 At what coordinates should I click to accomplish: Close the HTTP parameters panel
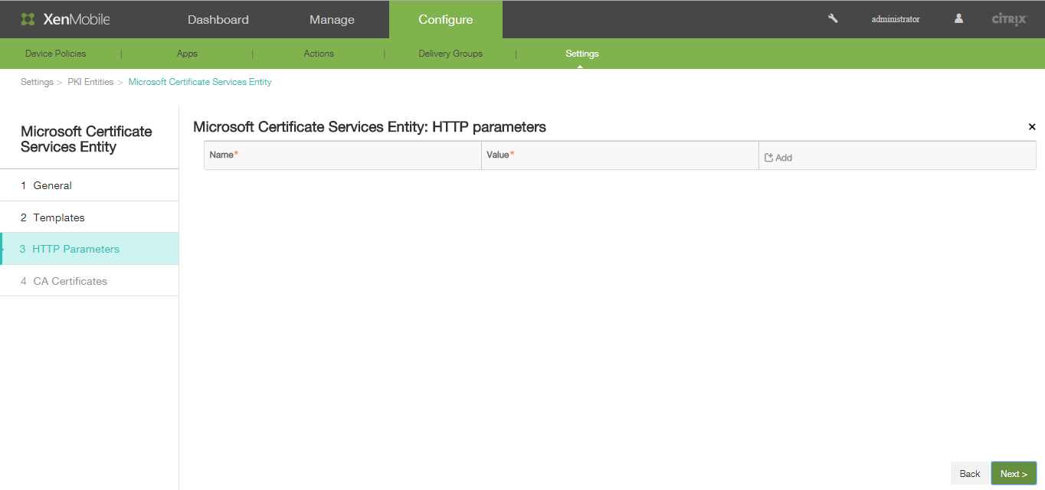1031,127
